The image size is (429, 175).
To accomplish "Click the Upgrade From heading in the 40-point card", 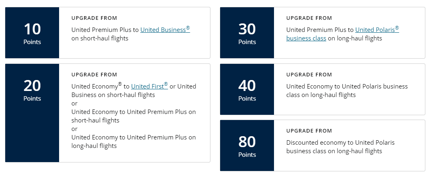I will (x=309, y=75).
